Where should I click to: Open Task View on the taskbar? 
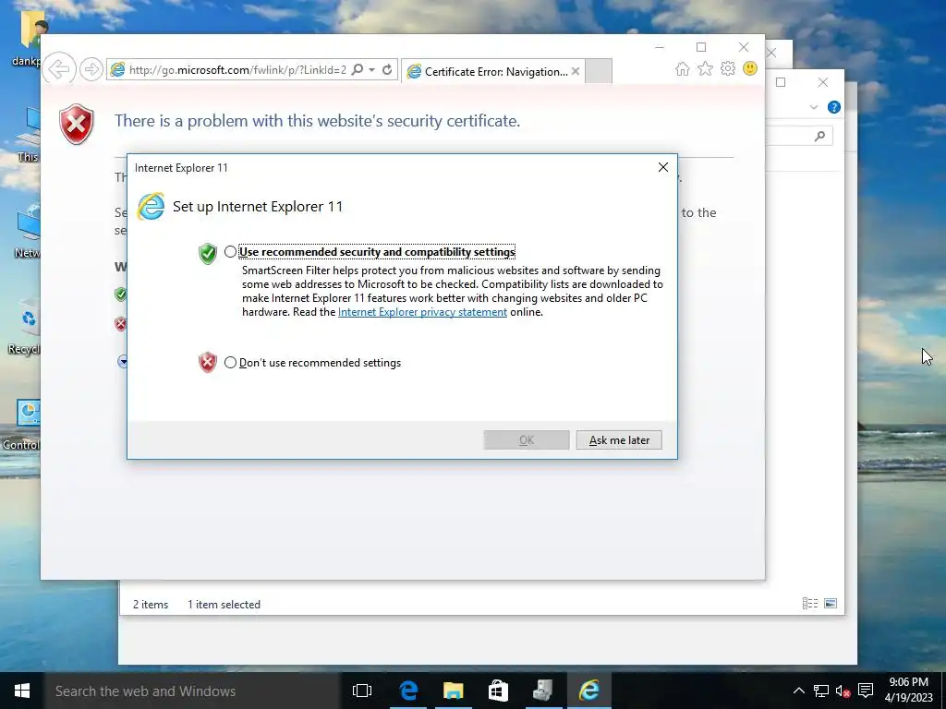pyautogui.click(x=362, y=691)
